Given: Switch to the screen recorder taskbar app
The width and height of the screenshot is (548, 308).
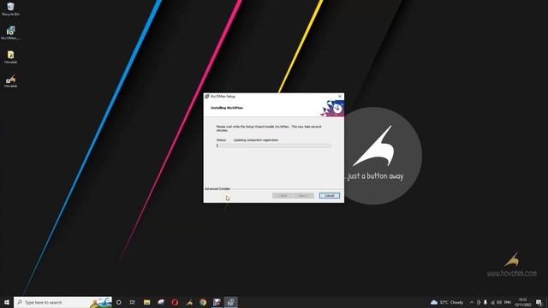Looking at the screenshot, I should pyautogui.click(x=217, y=302).
